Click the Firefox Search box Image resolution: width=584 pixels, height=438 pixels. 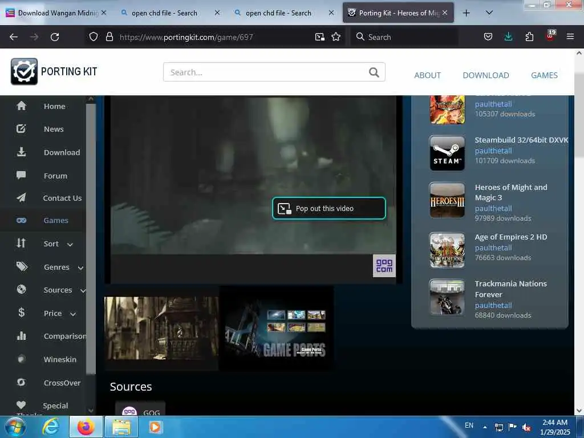[404, 37]
